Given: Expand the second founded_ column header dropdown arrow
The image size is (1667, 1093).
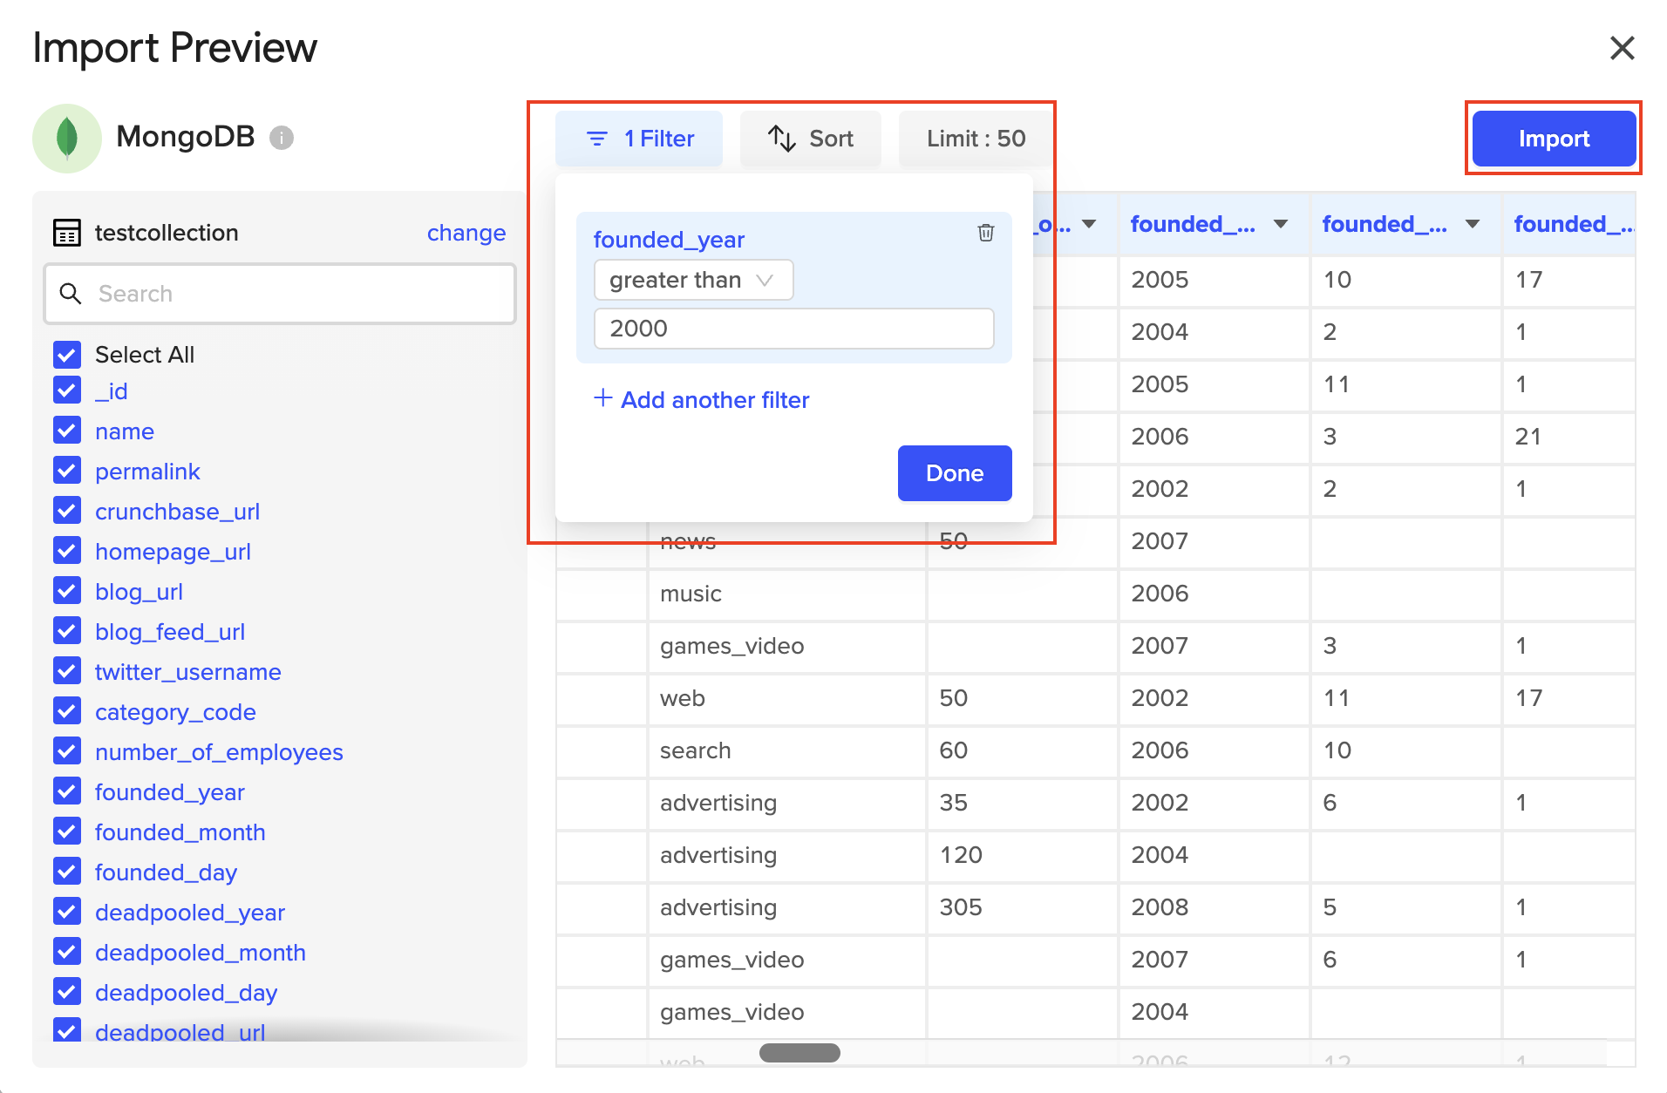Looking at the screenshot, I should tap(1473, 224).
